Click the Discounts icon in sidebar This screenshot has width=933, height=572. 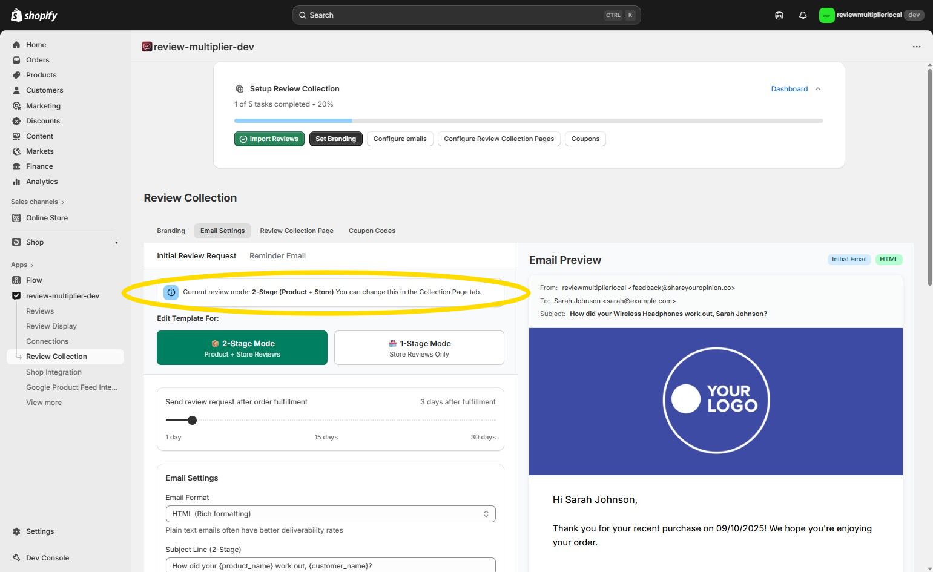pyautogui.click(x=16, y=121)
